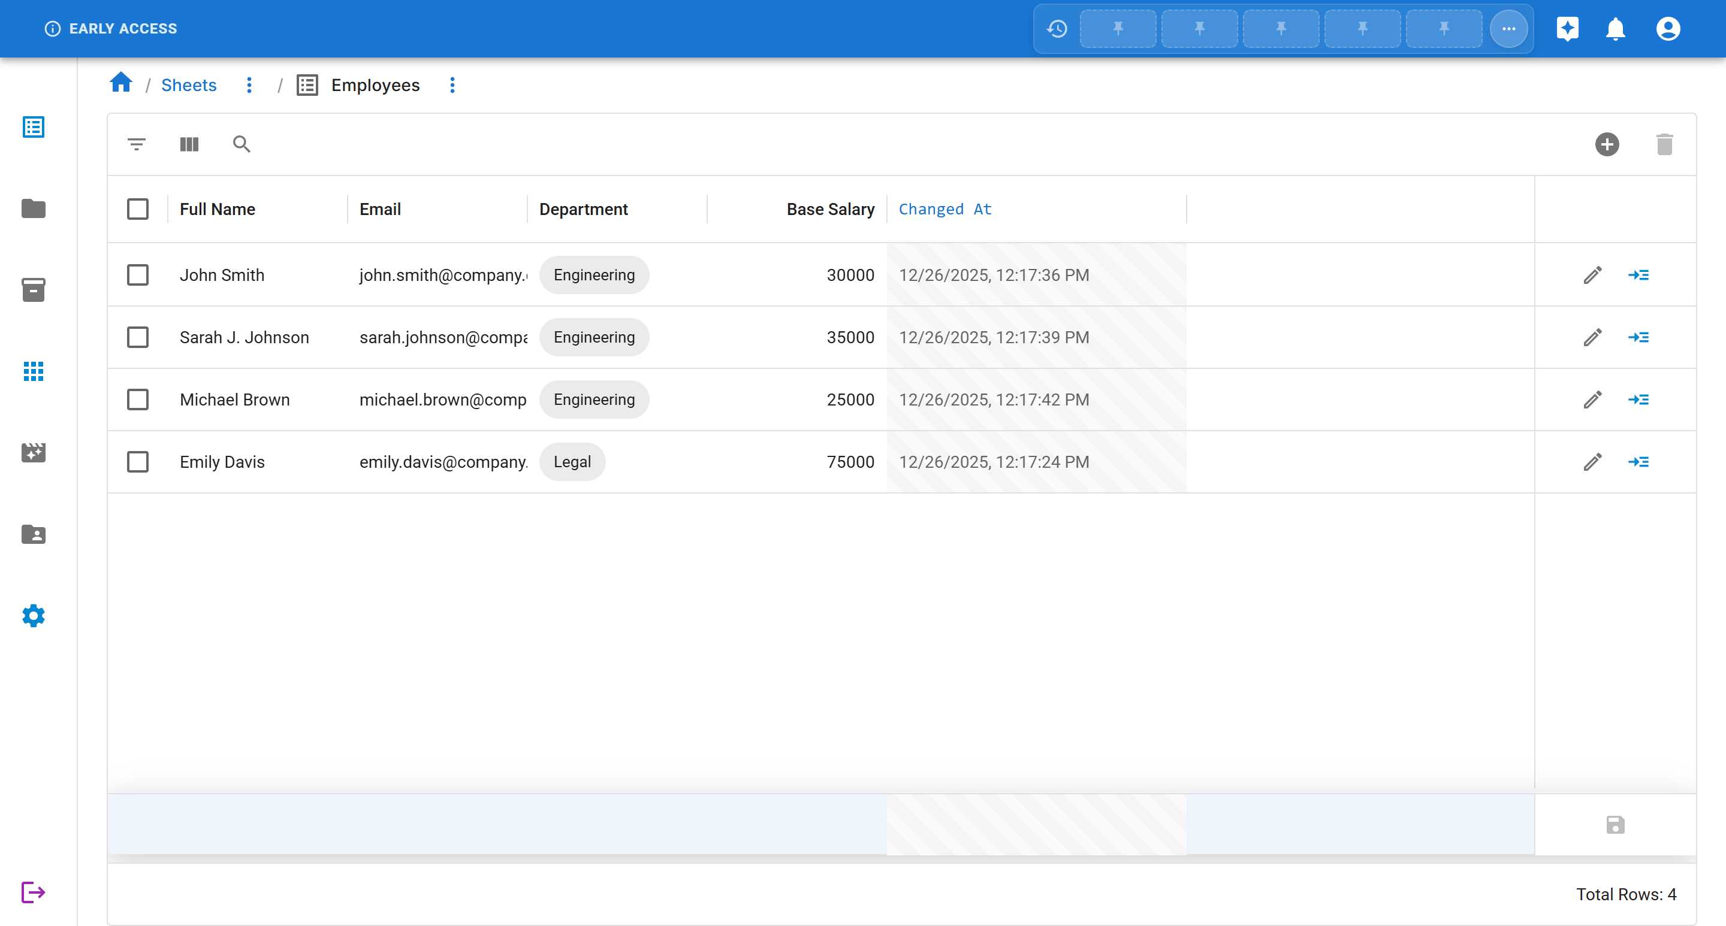
Task: Toggle the select-all header checkbox
Action: click(x=137, y=209)
